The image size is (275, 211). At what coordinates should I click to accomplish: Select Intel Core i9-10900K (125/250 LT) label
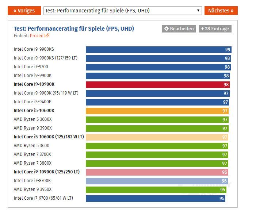(47, 172)
